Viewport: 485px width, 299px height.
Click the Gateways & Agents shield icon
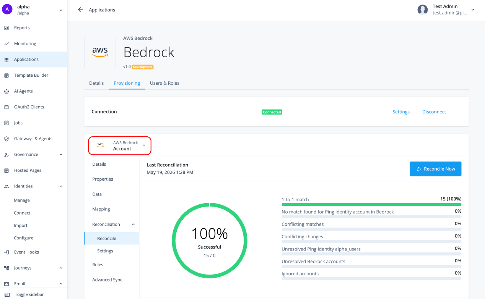click(x=7, y=139)
